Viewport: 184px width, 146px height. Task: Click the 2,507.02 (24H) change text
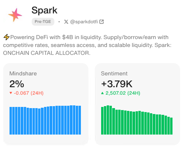click(x=123, y=93)
